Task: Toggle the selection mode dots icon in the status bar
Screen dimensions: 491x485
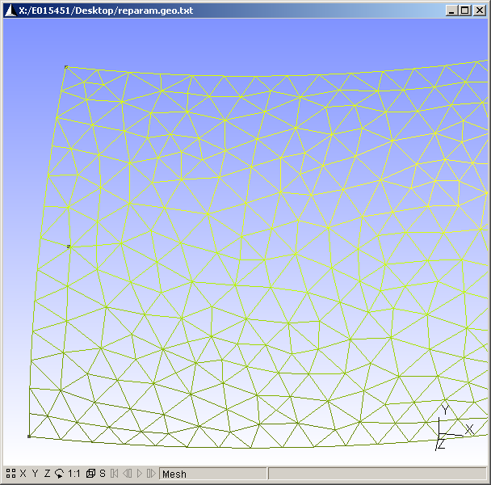Action: 10,474
